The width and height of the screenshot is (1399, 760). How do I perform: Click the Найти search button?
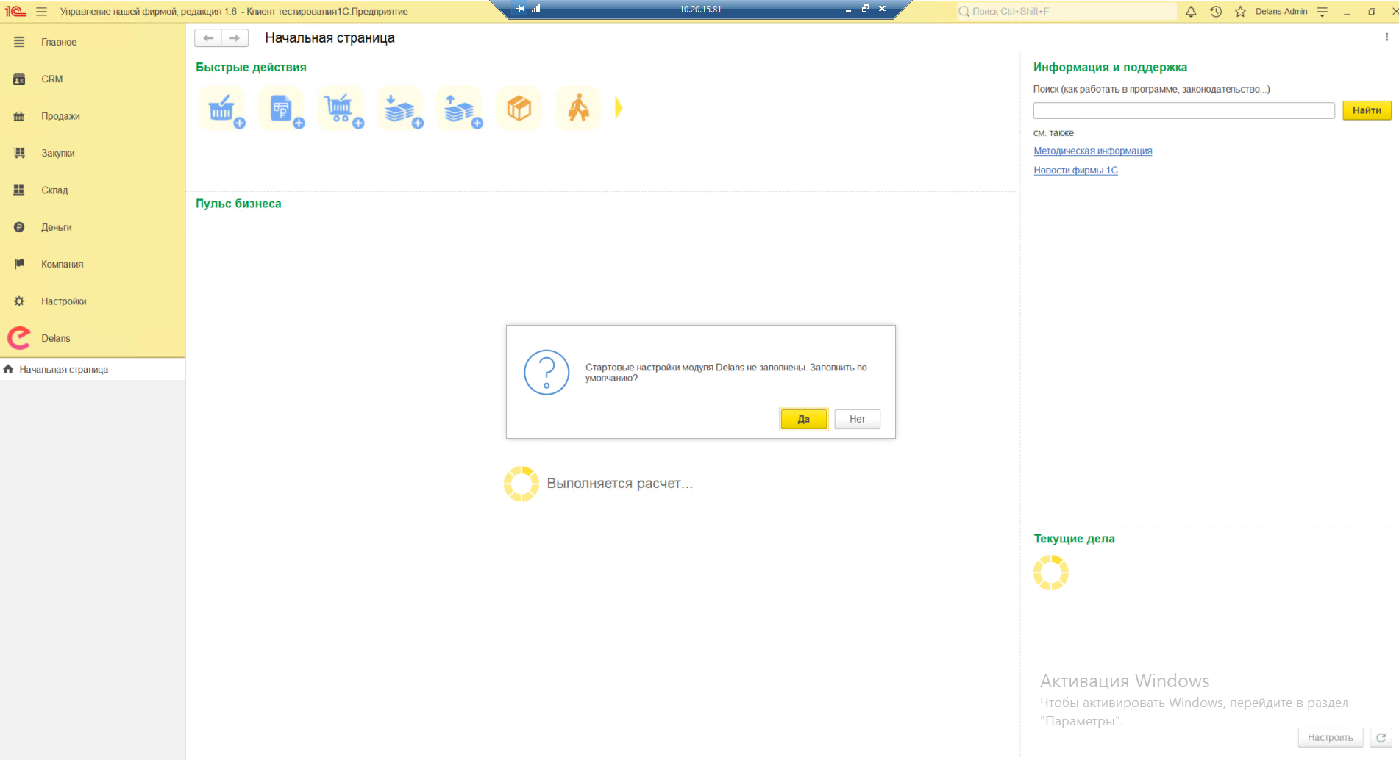[x=1367, y=110]
